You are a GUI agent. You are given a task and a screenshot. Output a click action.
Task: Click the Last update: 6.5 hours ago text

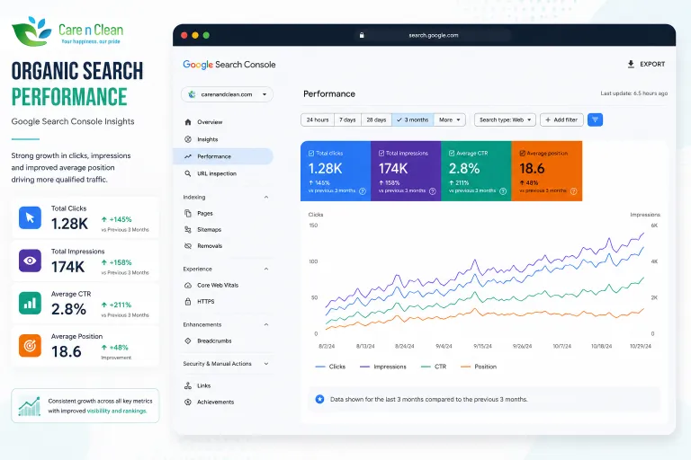pos(633,93)
